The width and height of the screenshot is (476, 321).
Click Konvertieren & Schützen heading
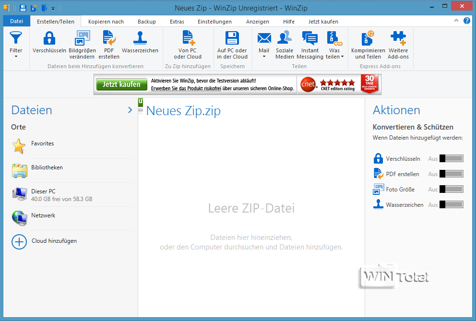pos(413,127)
